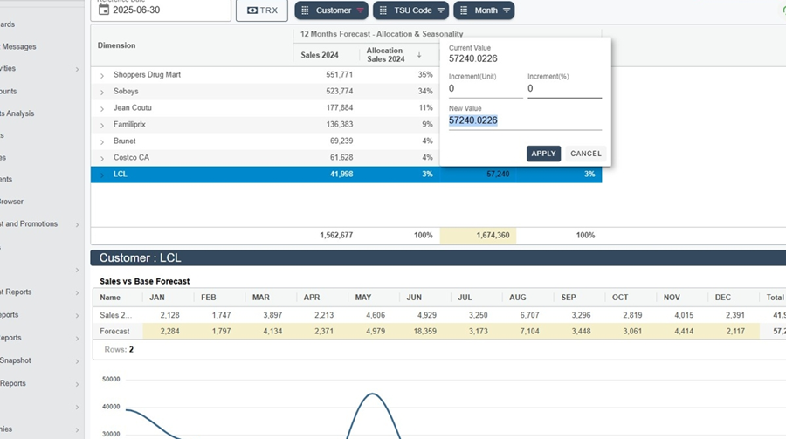Open Browser item in the sidebar

[11, 202]
